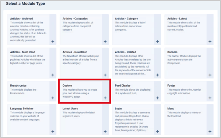The width and height of the screenshot is (221, 138).
Task: Open the Articles - Categories module type
Action: [75, 18]
